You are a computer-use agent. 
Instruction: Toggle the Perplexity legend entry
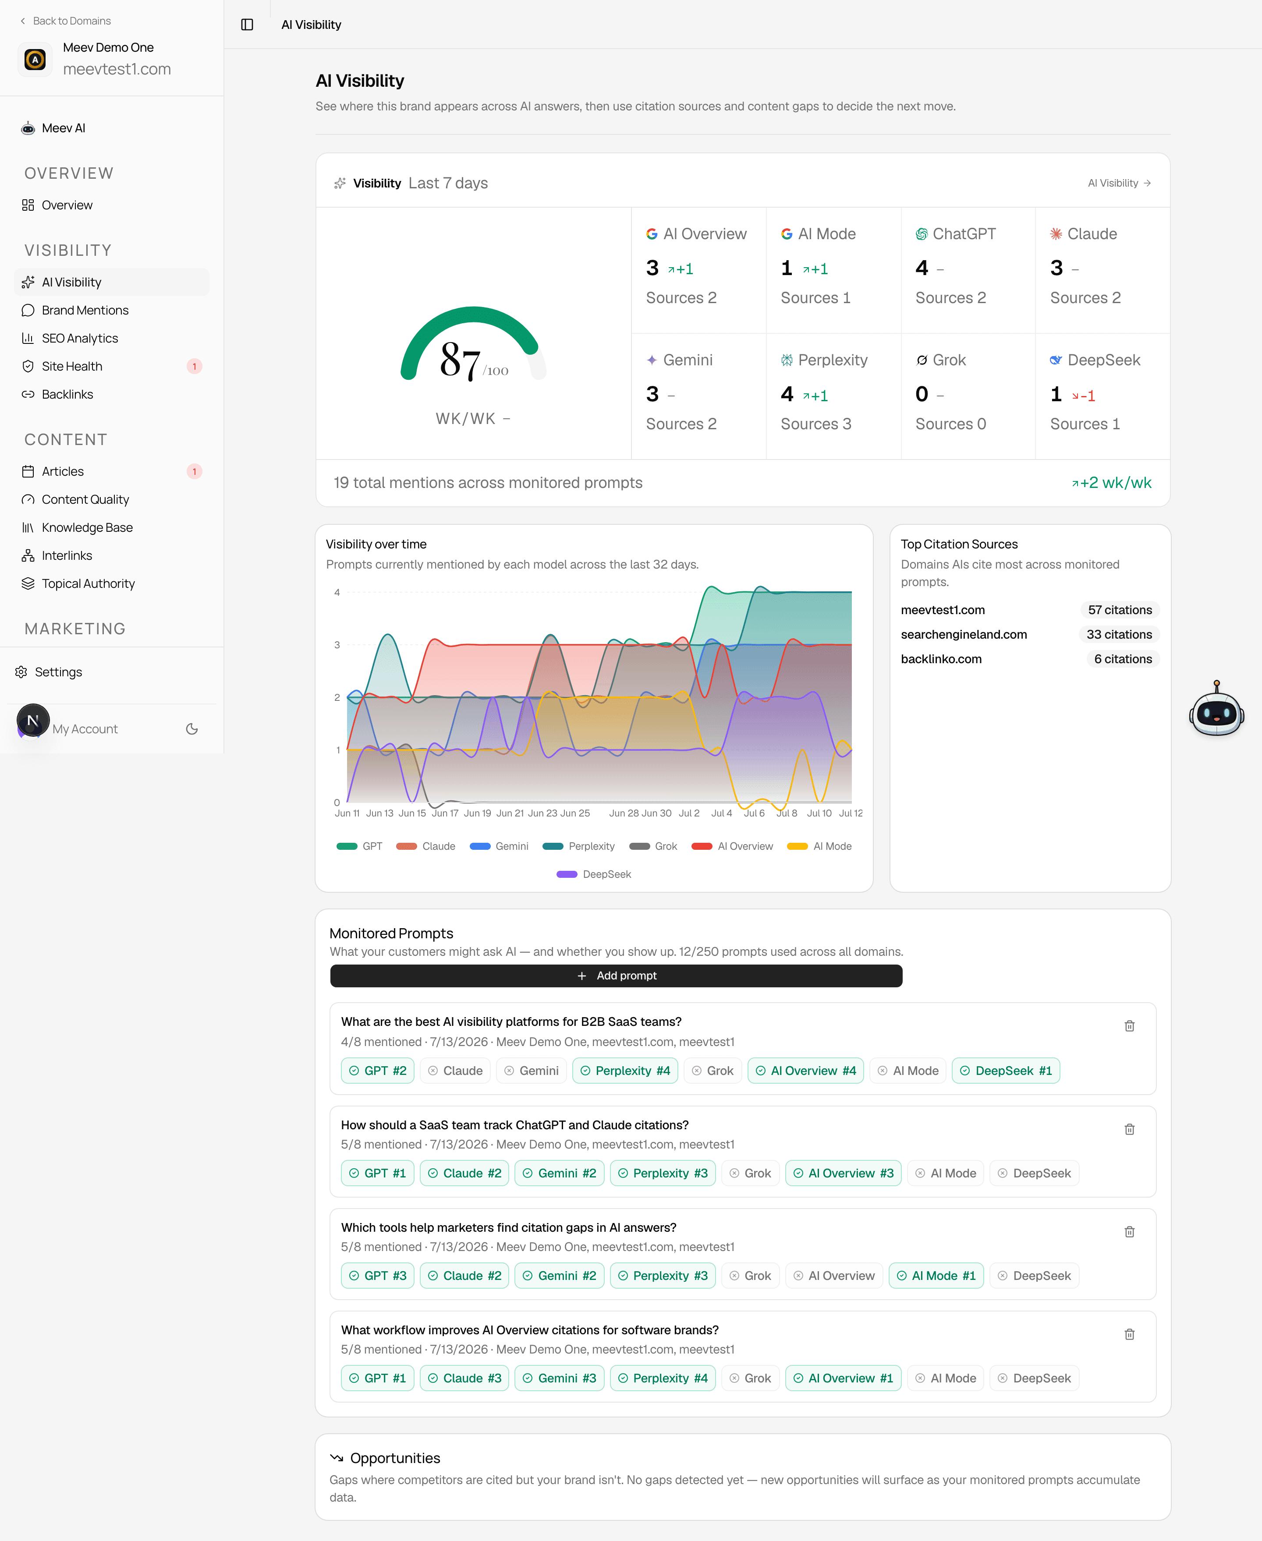click(x=579, y=846)
